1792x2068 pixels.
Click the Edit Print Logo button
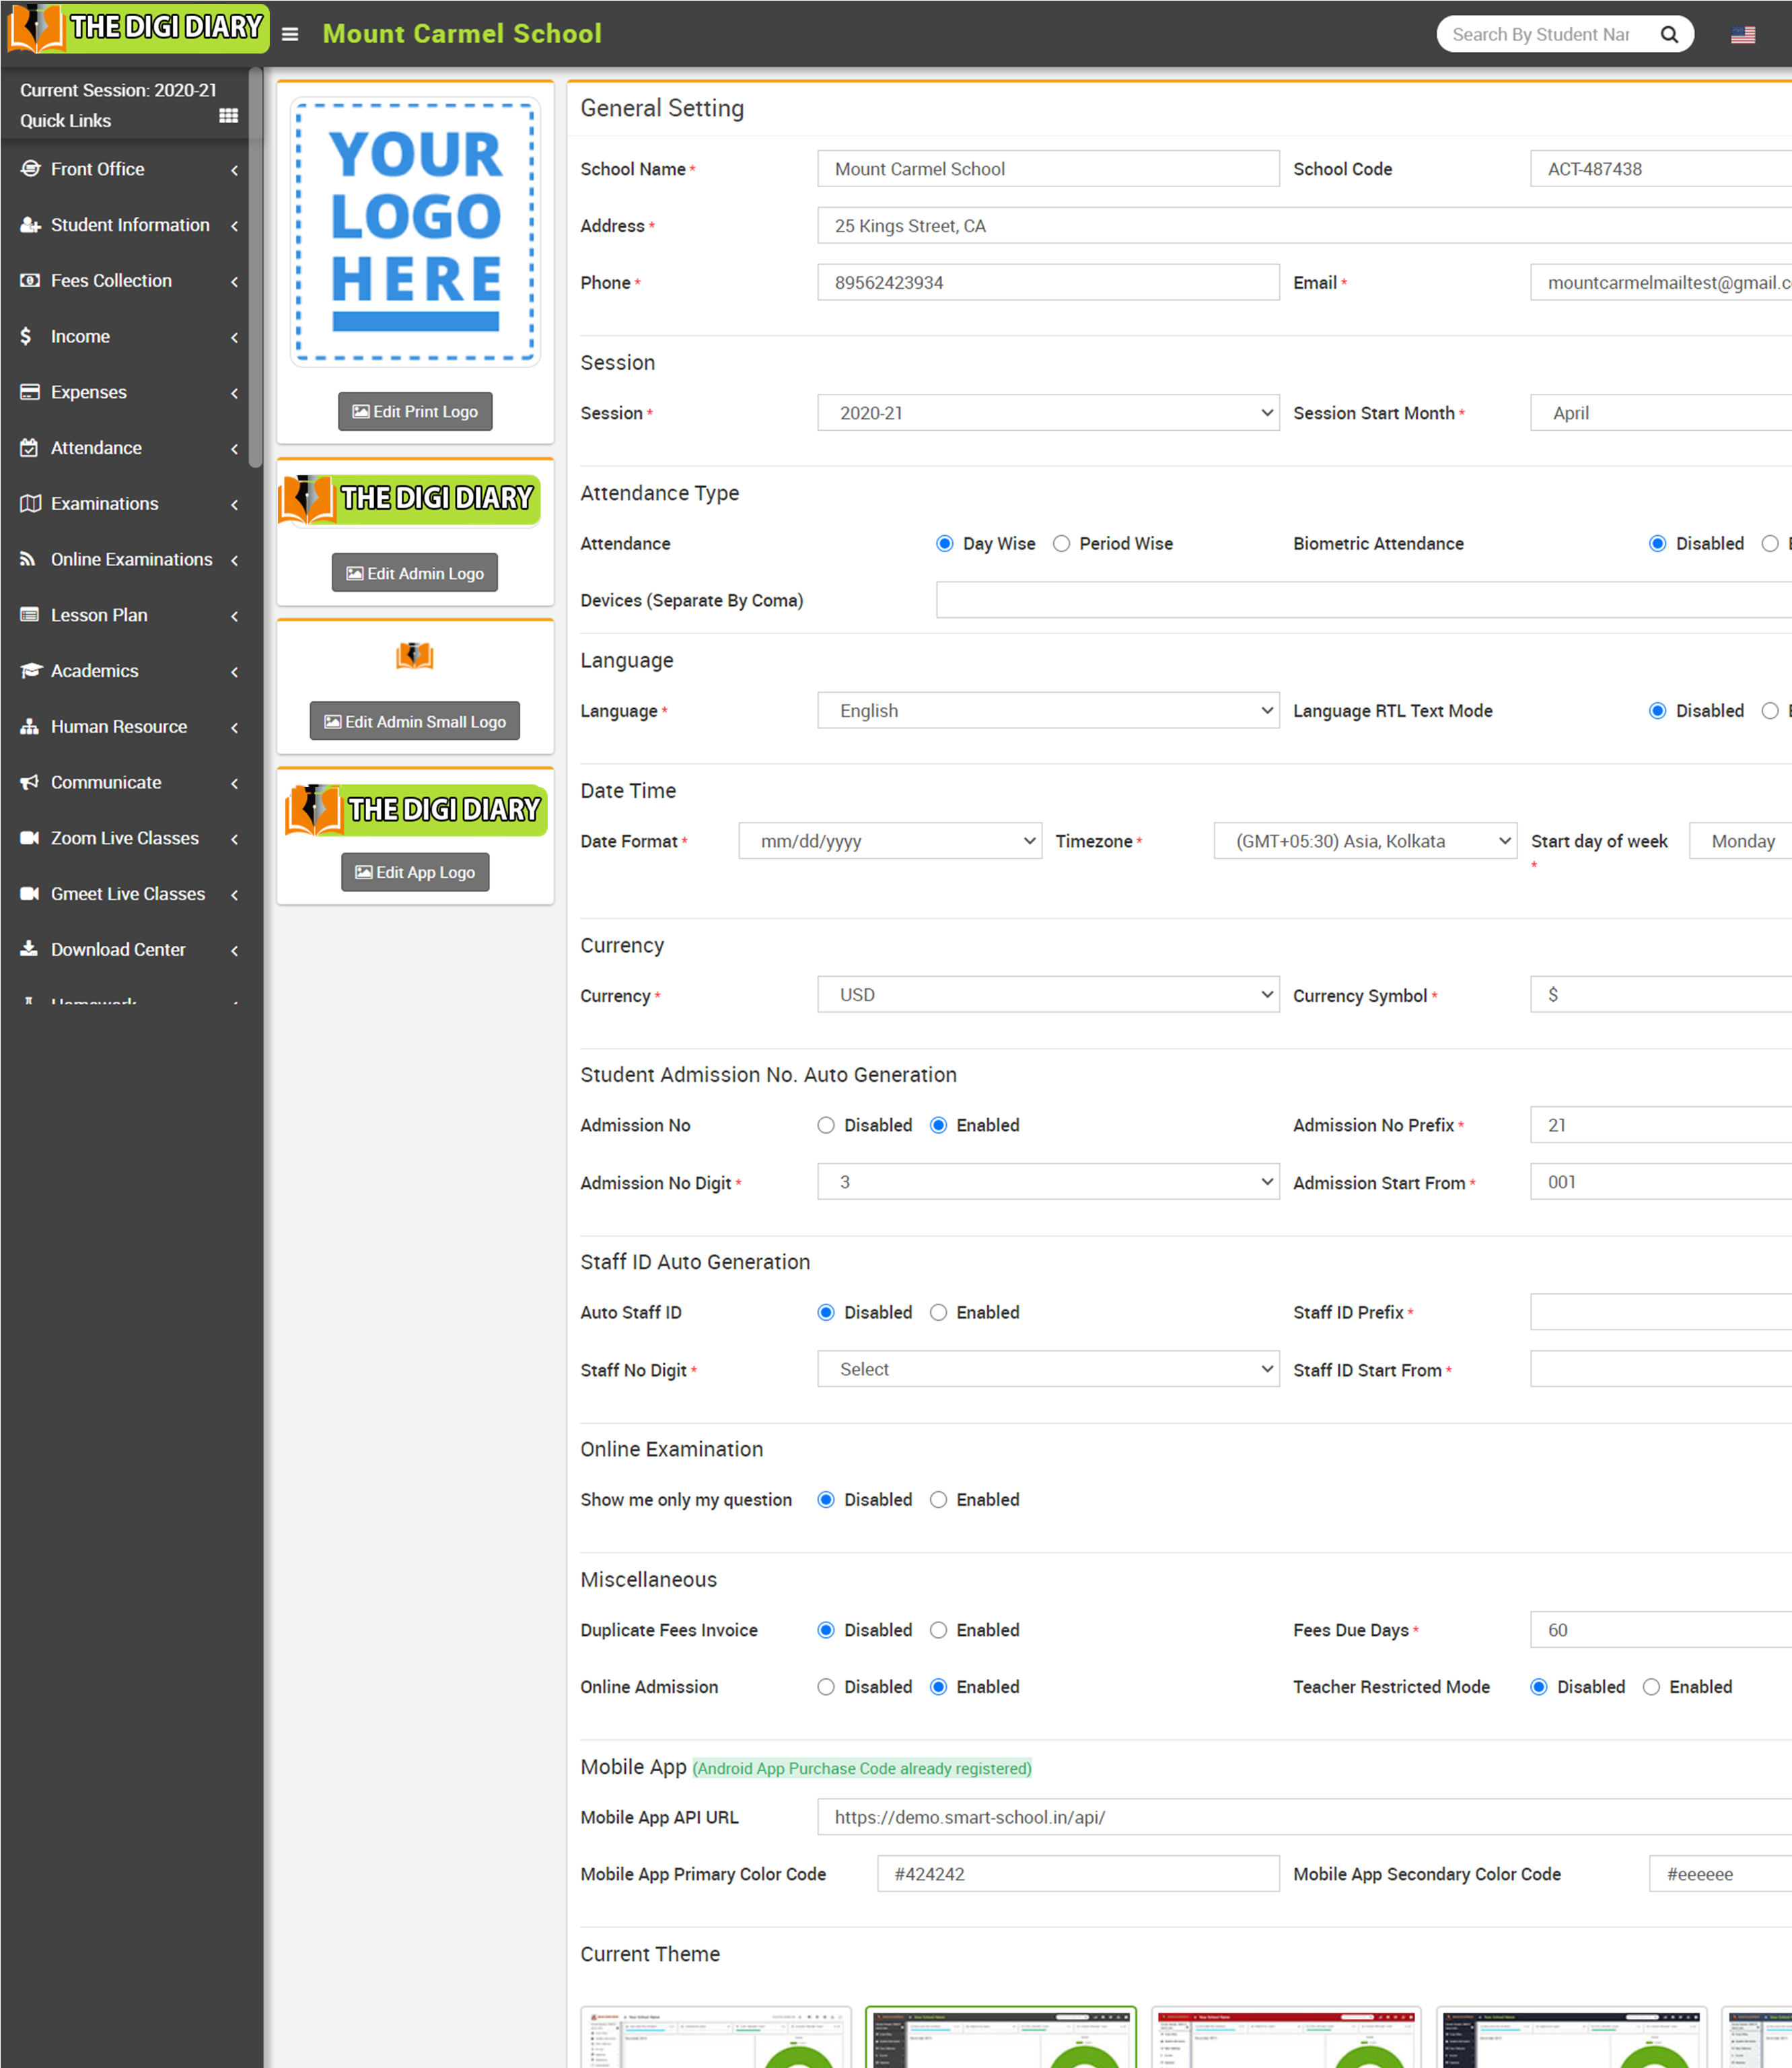tap(415, 412)
